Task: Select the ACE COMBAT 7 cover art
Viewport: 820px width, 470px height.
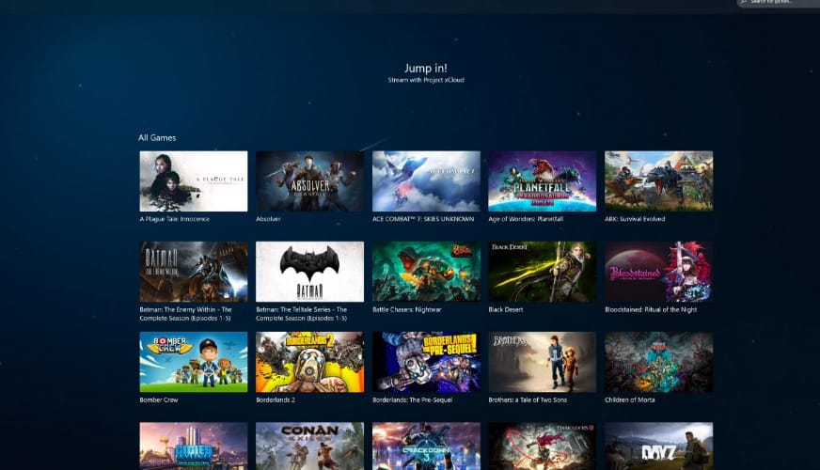Action: click(426, 181)
